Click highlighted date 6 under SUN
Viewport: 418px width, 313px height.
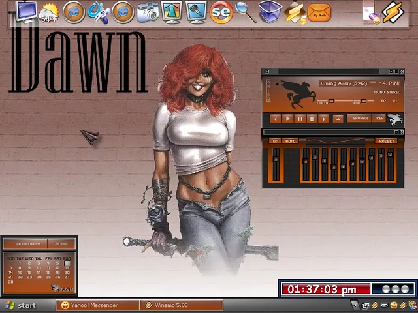(67, 263)
